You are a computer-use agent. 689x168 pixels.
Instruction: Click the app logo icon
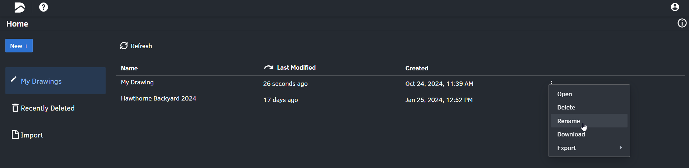coord(19,7)
